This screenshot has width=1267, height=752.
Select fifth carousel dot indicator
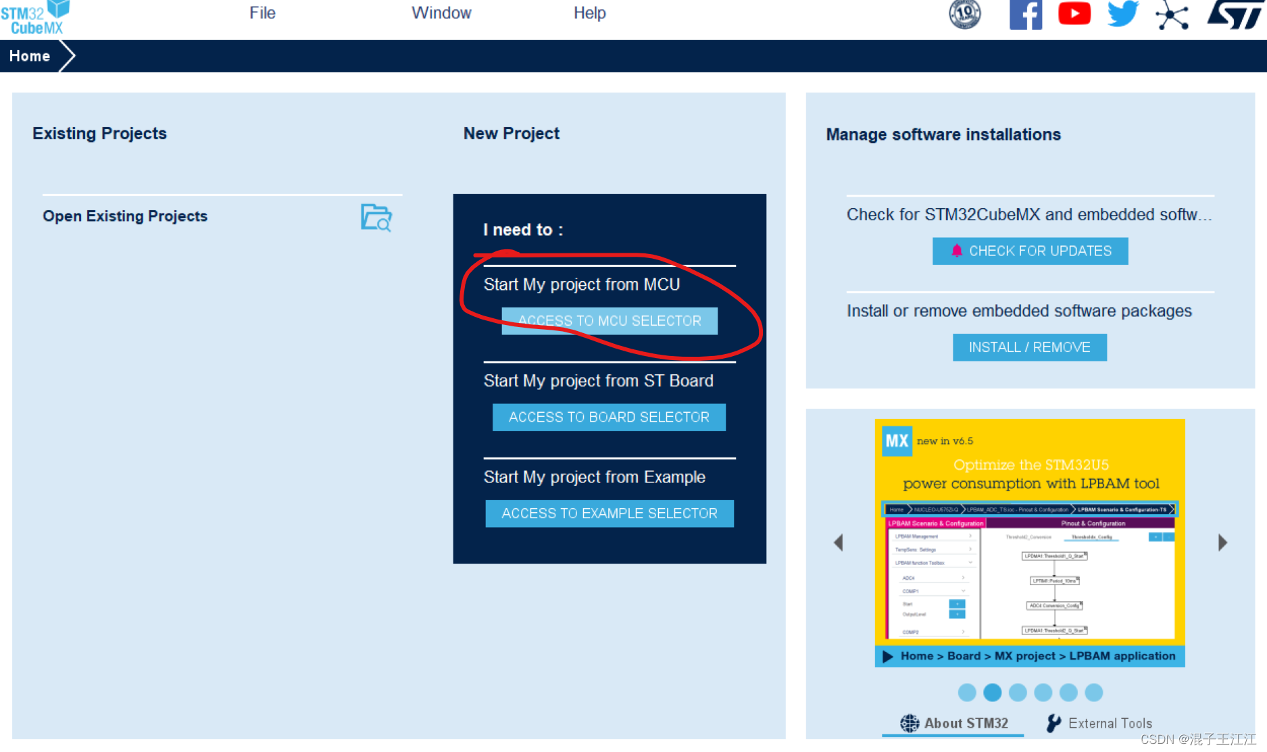pos(1068,693)
